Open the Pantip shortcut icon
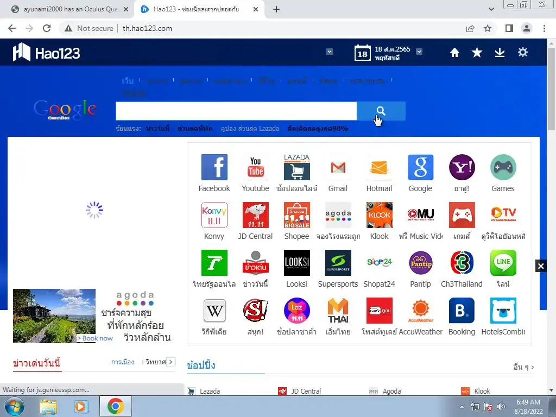556x417 pixels. pos(421,263)
